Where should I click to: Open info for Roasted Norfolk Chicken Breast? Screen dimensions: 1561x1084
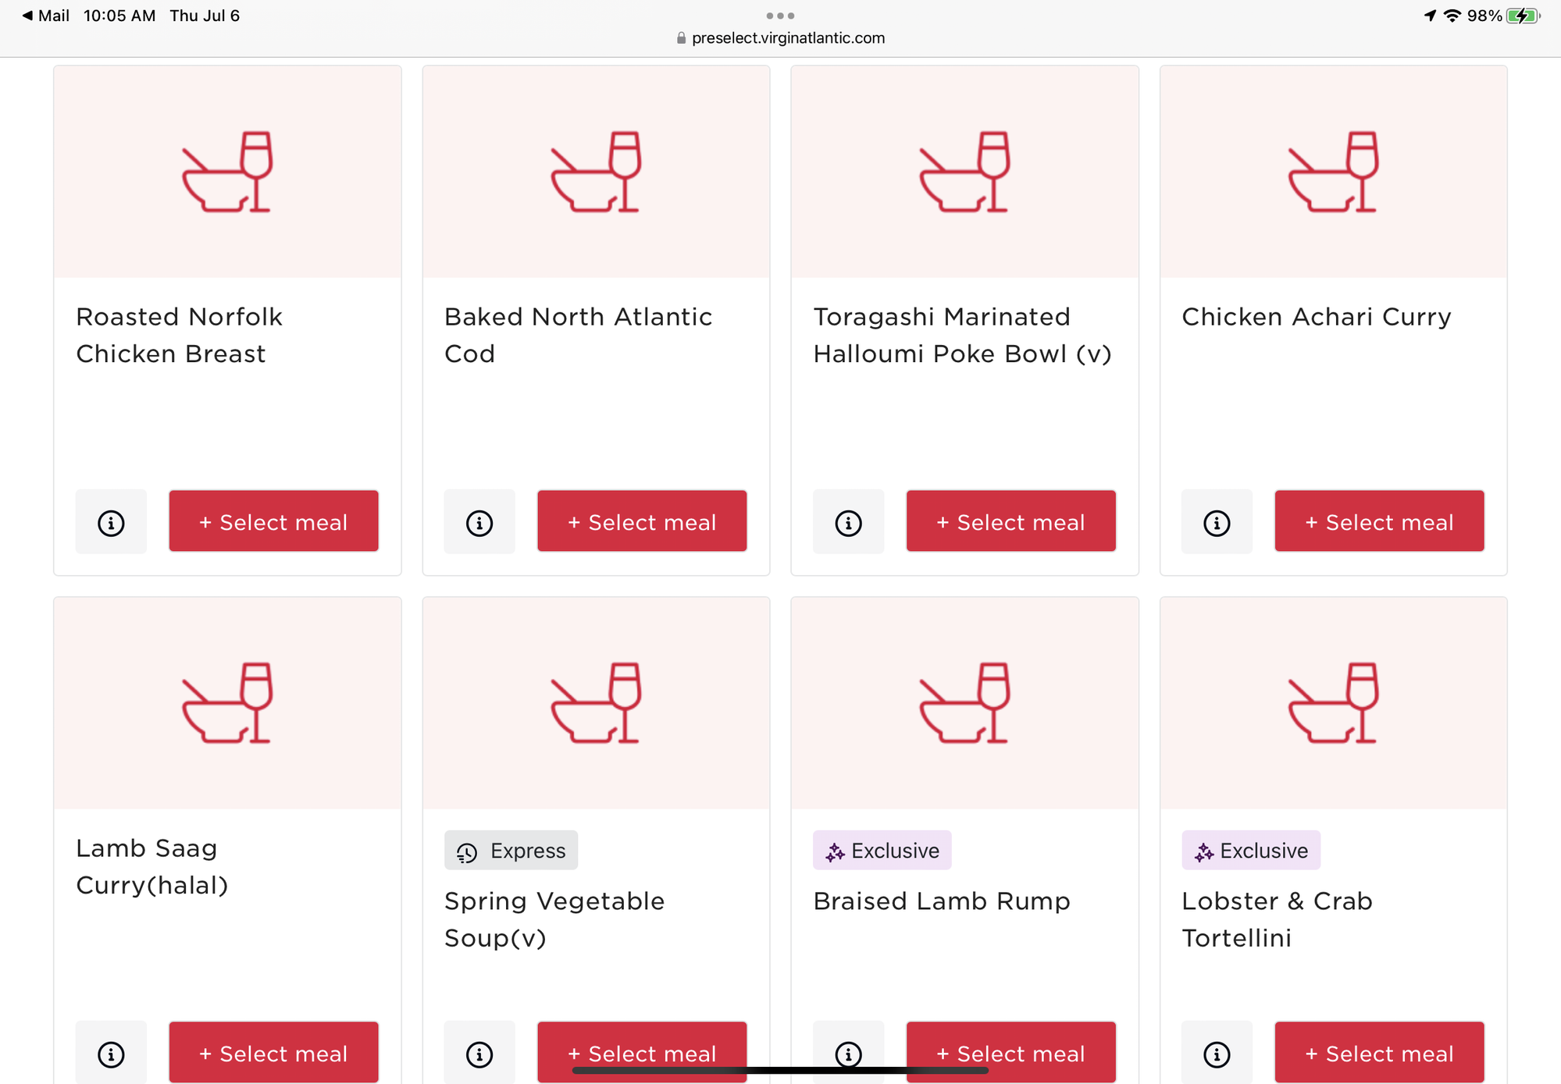[x=111, y=522]
